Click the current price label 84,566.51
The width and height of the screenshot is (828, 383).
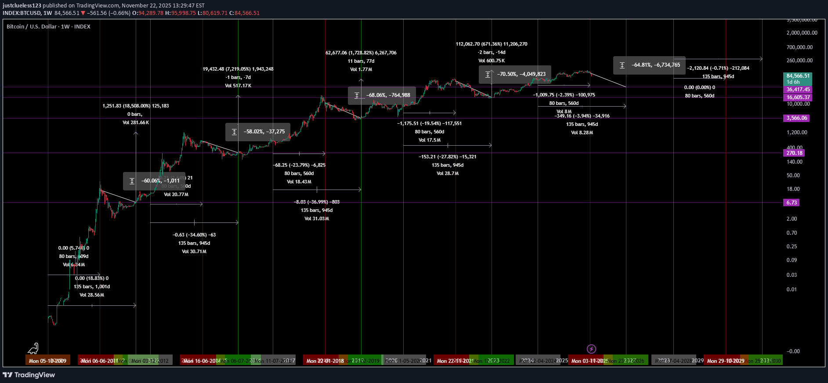pos(798,76)
